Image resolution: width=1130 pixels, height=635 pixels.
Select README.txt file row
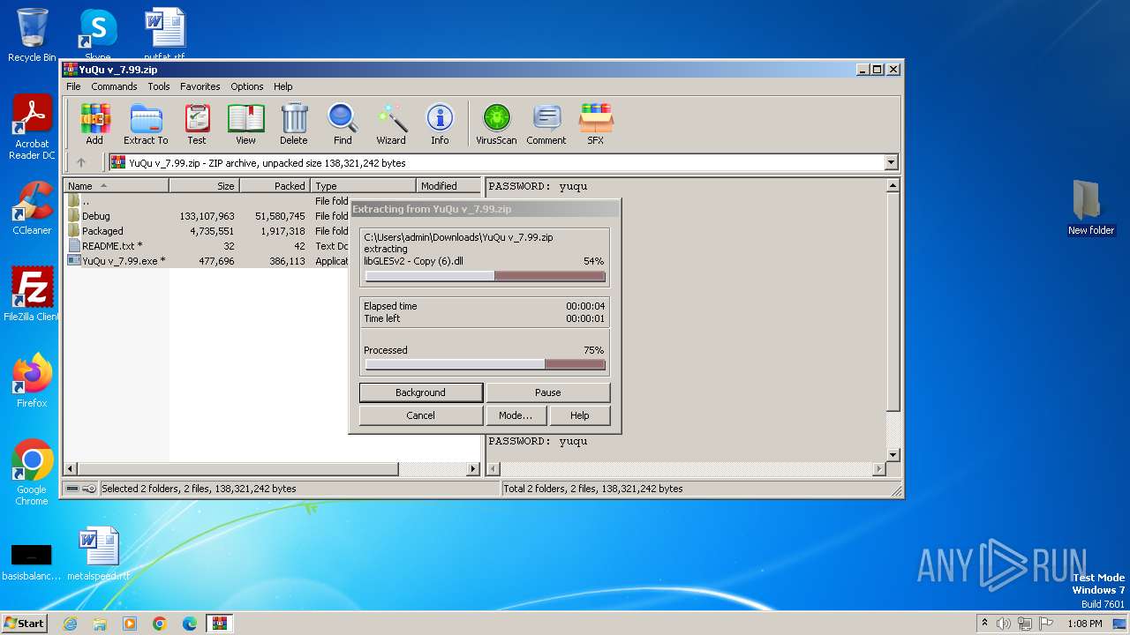coord(207,246)
